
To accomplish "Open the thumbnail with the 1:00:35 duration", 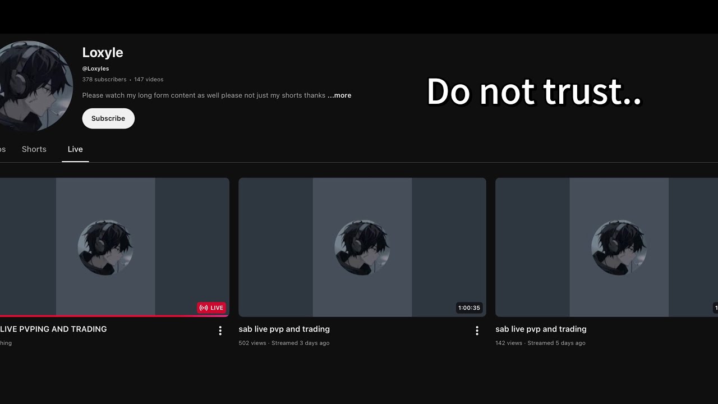I will click(x=362, y=247).
